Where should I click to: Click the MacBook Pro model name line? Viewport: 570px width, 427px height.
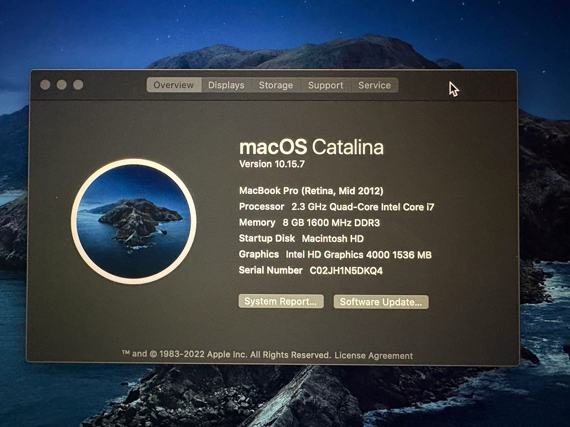(311, 191)
